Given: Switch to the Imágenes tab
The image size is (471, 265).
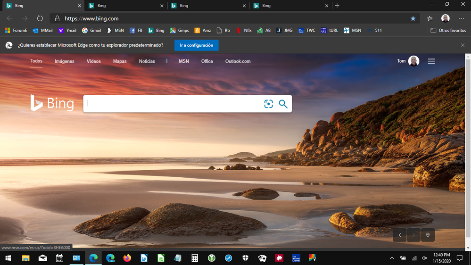Looking at the screenshot, I should click(65, 61).
